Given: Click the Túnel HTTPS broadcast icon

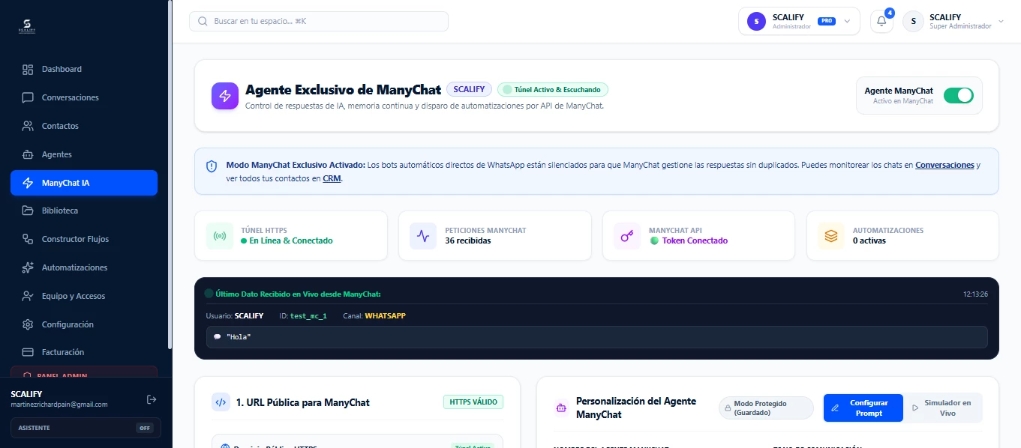Looking at the screenshot, I should 220,236.
